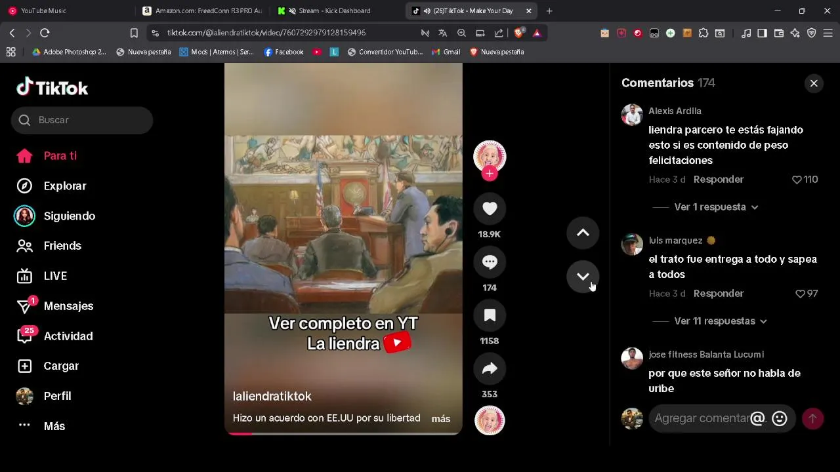
Task: Insert a mention with the @ icon
Action: 757,418
